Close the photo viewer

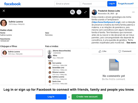[x=4, y=11]
